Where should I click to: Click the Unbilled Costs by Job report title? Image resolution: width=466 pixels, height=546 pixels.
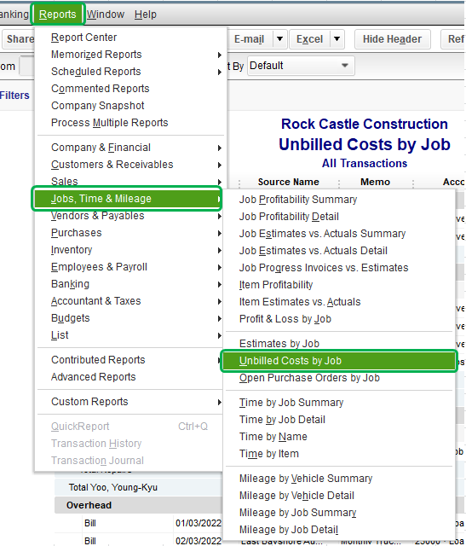[x=365, y=144]
